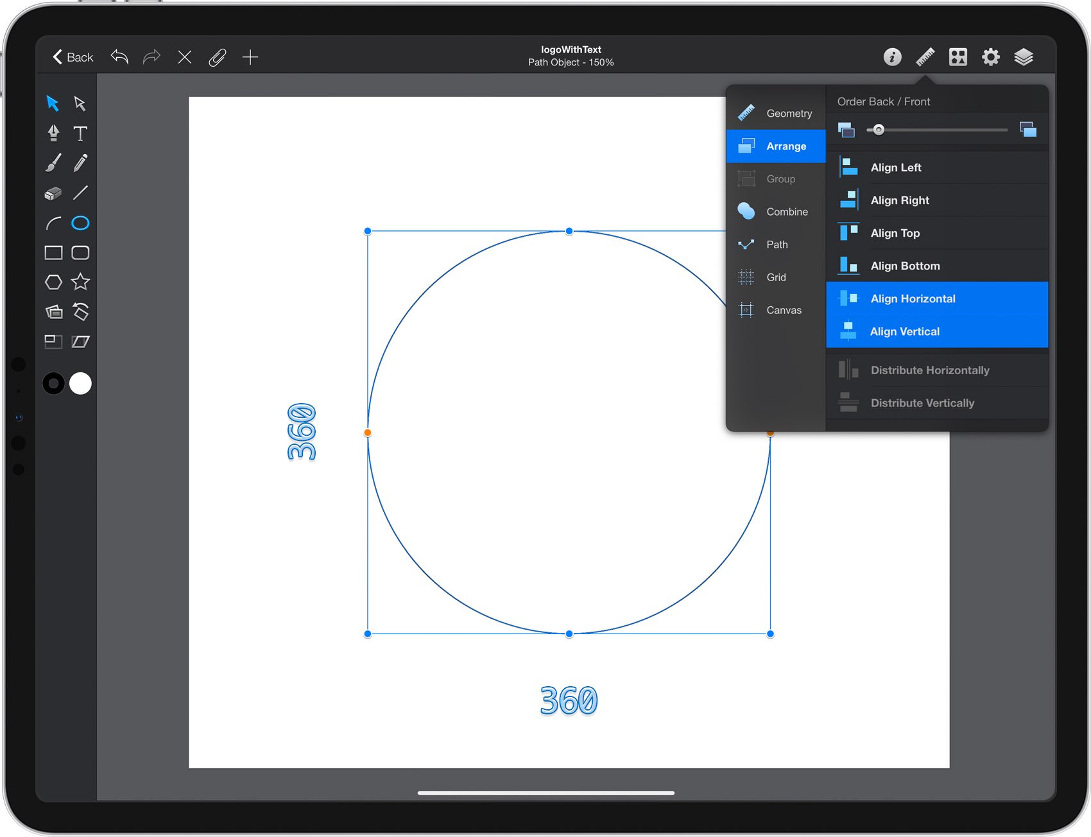Image resolution: width=1091 pixels, height=837 pixels.
Task: Adjust the Order Back / Front slider
Action: (937, 130)
